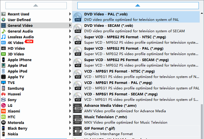The width and height of the screenshot is (204, 139).
Task: Expand the Xiaomi submenu arrow
Action: 70,111
